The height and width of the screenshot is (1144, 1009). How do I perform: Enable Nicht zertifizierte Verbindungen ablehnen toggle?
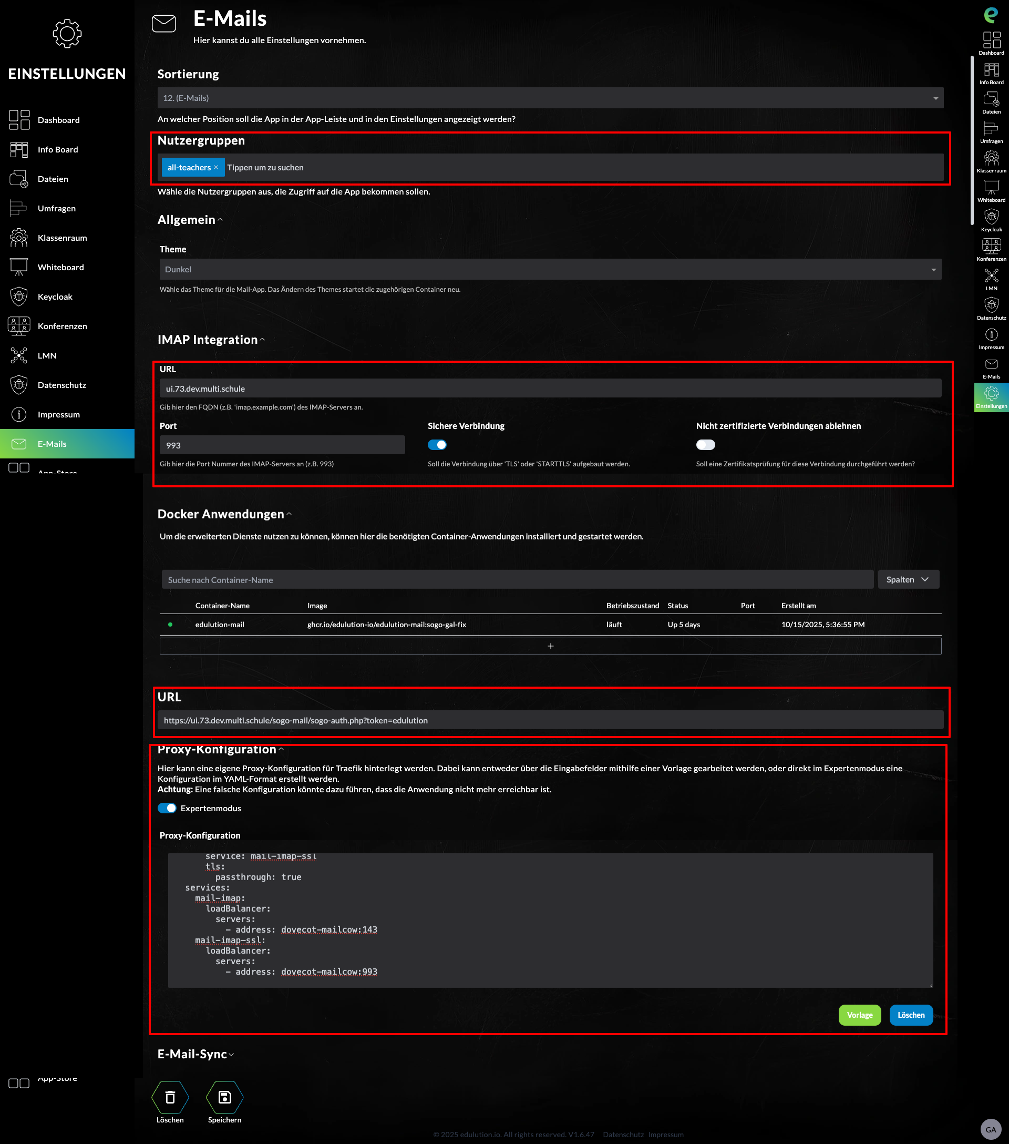pyautogui.click(x=705, y=445)
